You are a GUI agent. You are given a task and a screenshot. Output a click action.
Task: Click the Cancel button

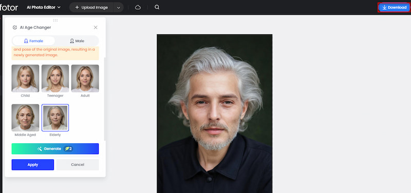(x=78, y=164)
